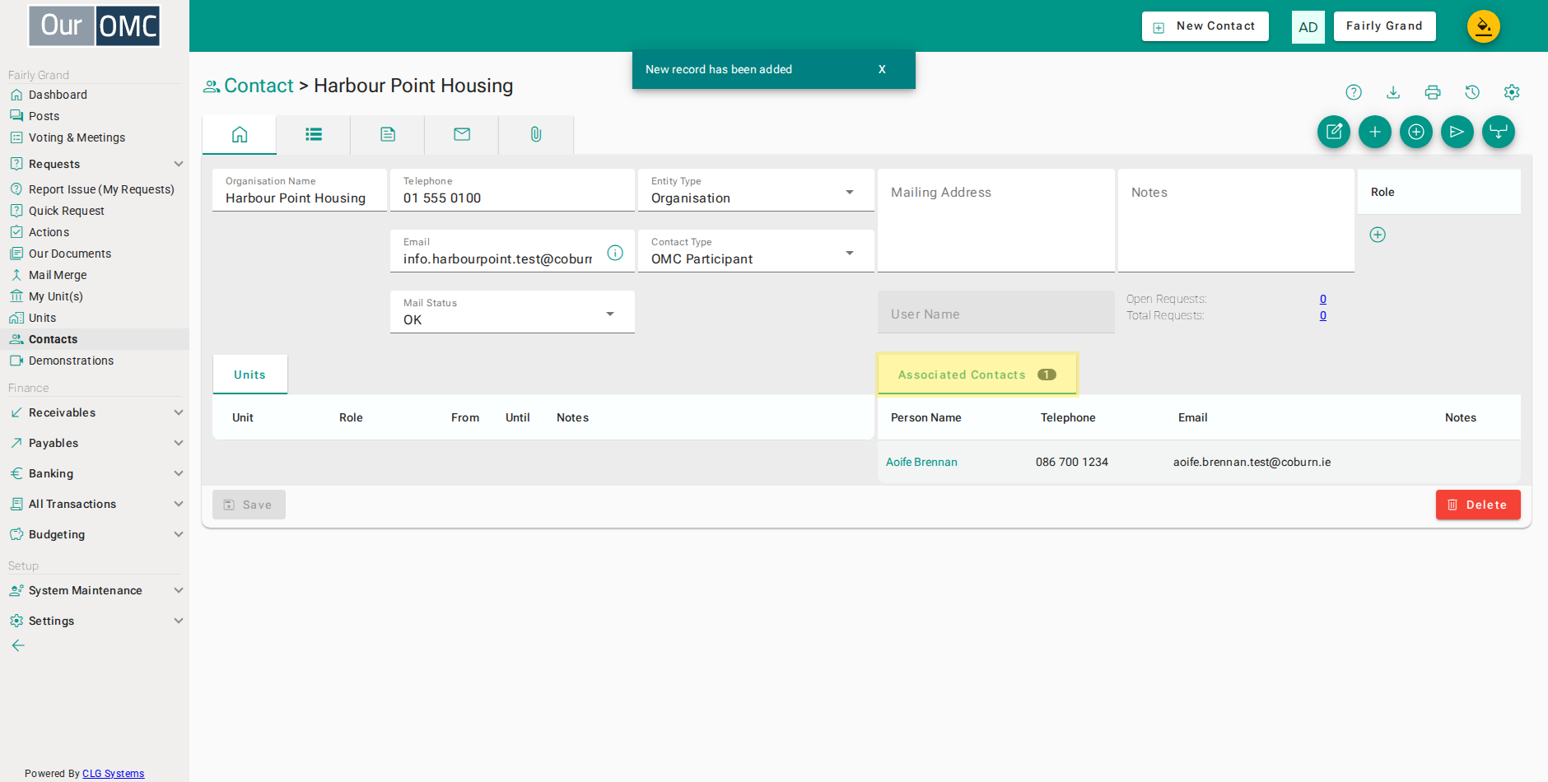Click the print icon
Image resolution: width=1548 pixels, height=782 pixels.
(1433, 92)
